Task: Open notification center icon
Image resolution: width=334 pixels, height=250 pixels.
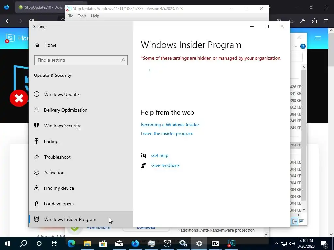Action: point(324,243)
